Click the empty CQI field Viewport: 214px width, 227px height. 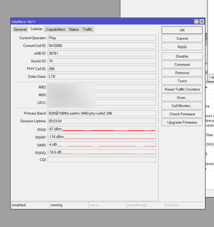point(102,160)
